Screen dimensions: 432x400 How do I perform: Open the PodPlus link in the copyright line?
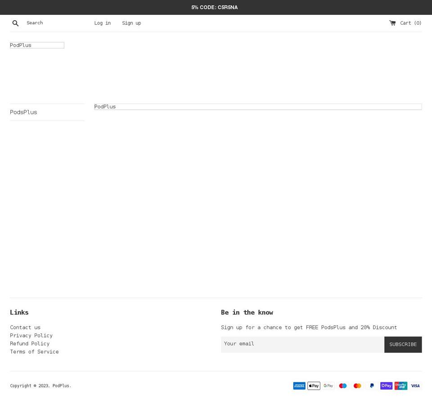tap(61, 386)
